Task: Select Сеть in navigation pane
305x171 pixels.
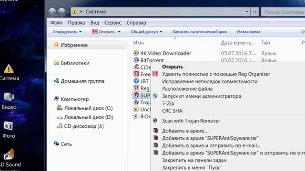Action: pyautogui.click(x=66, y=144)
